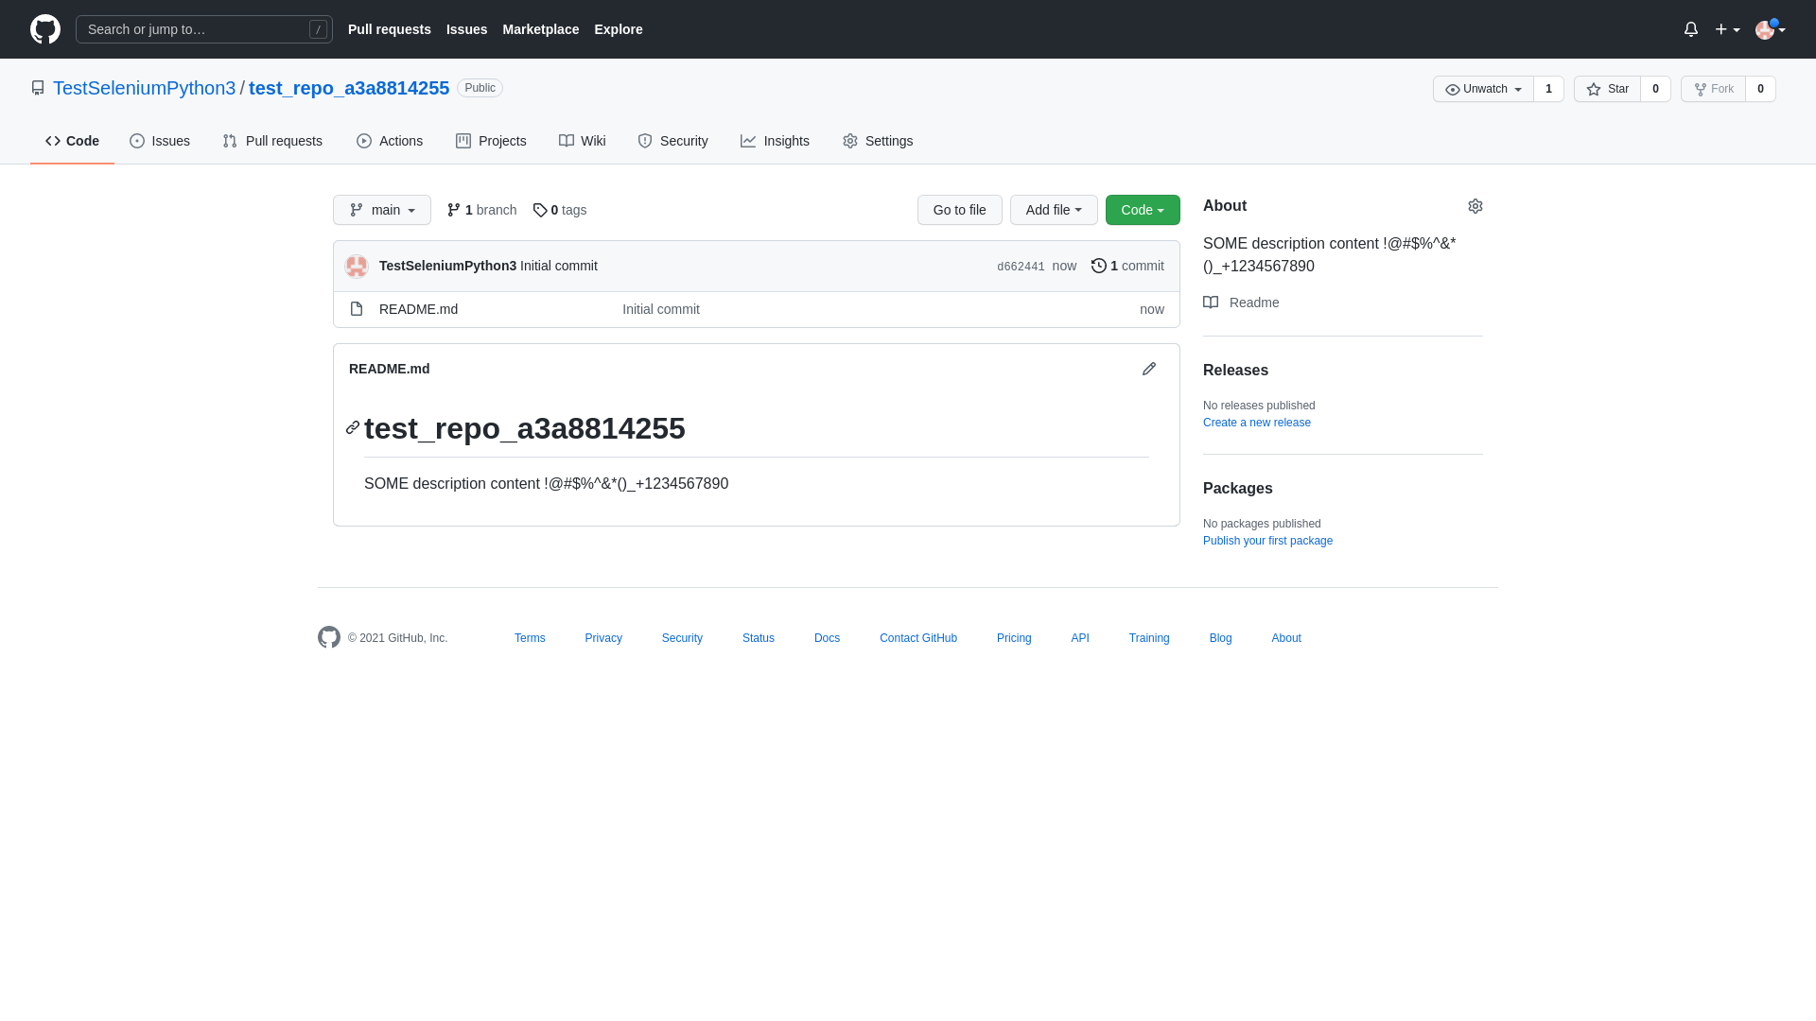Open the About footer link
The width and height of the screenshot is (1816, 1021).
pyautogui.click(x=1286, y=638)
